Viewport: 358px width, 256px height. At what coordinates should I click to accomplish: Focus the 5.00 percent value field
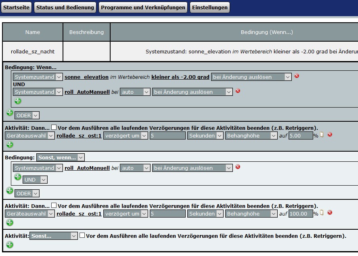click(x=300, y=135)
